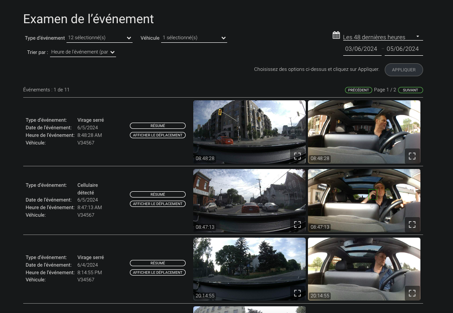Expand road camera fullscreen at 08:48:28
The height and width of the screenshot is (313, 453).
tap(297, 156)
